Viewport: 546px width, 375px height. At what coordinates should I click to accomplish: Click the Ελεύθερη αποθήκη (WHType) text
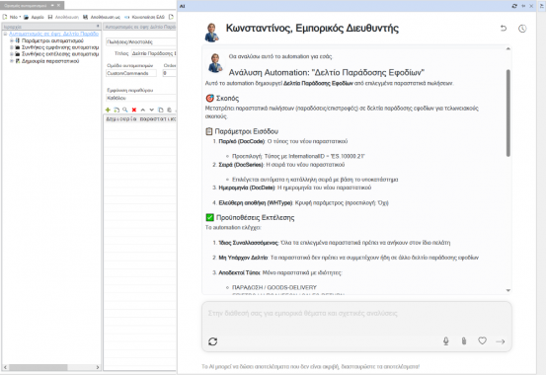[256, 202]
